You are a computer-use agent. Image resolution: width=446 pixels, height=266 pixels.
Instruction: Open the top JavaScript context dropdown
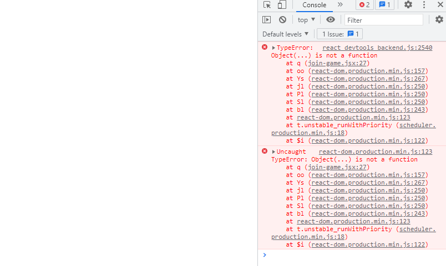[306, 20]
